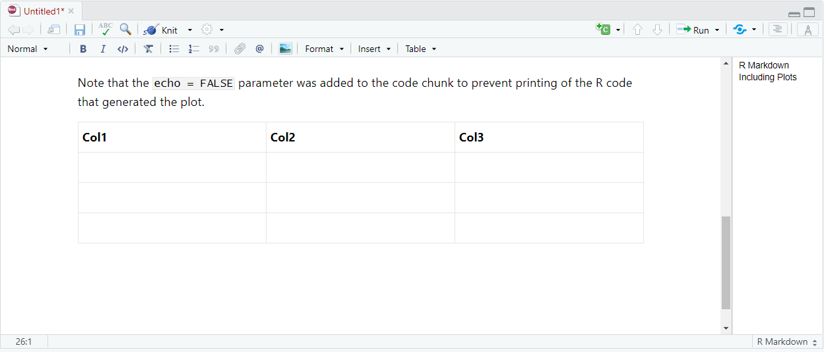Open the Normal paragraph style dropdown
Viewport: 824px width, 352px height.
[x=28, y=49]
